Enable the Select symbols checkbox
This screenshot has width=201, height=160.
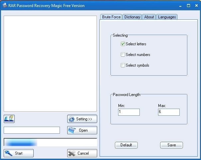tap(123, 65)
